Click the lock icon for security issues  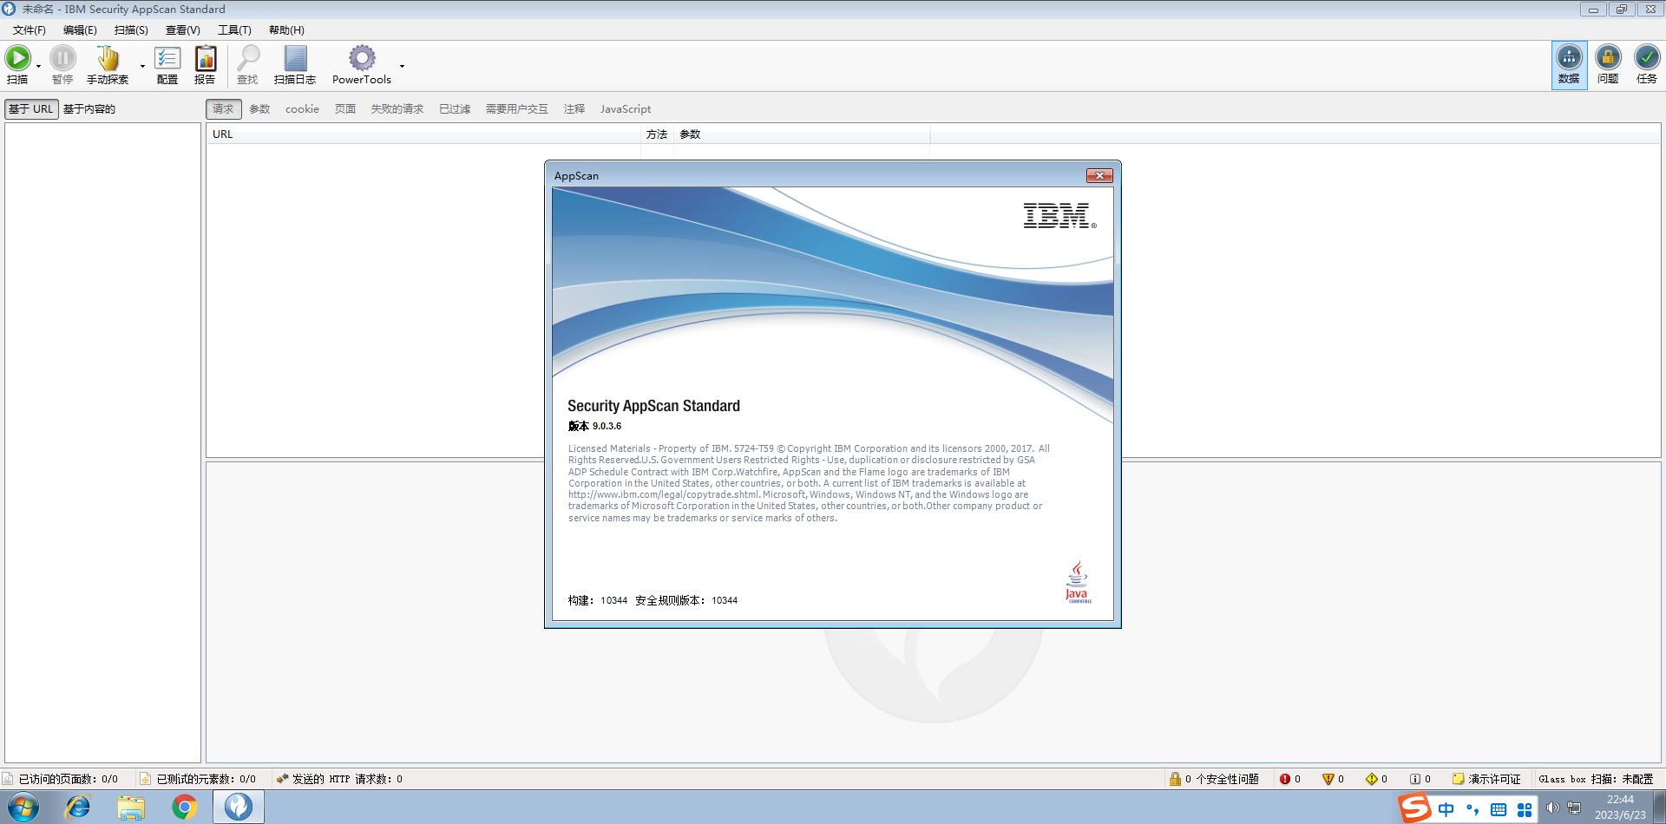pyautogui.click(x=1175, y=779)
